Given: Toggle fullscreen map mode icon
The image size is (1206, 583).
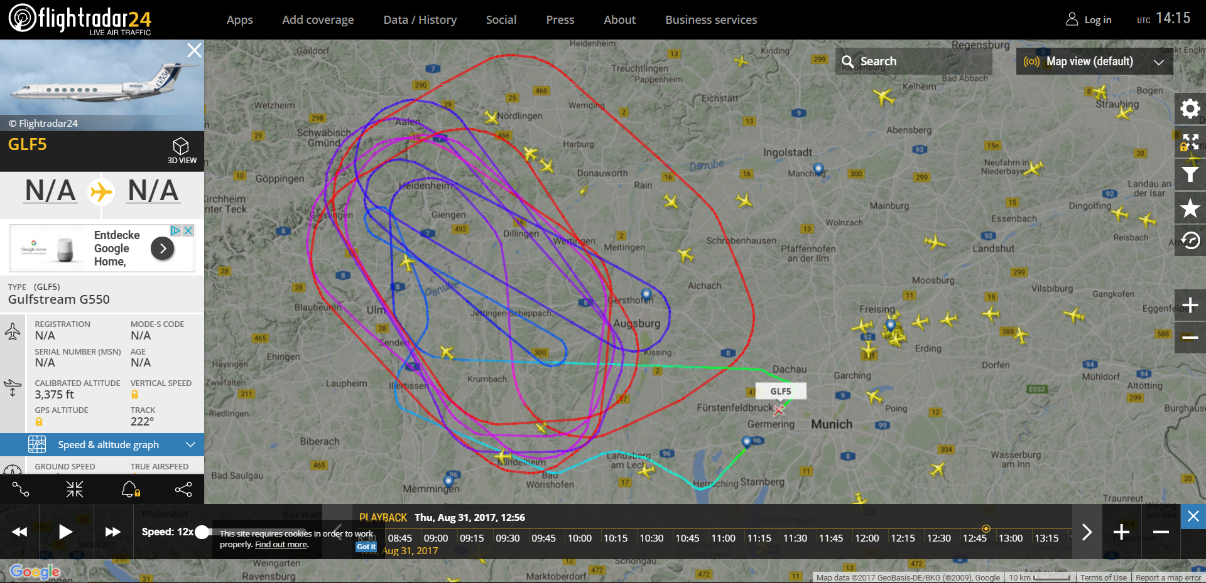Looking at the screenshot, I should pos(1190,142).
